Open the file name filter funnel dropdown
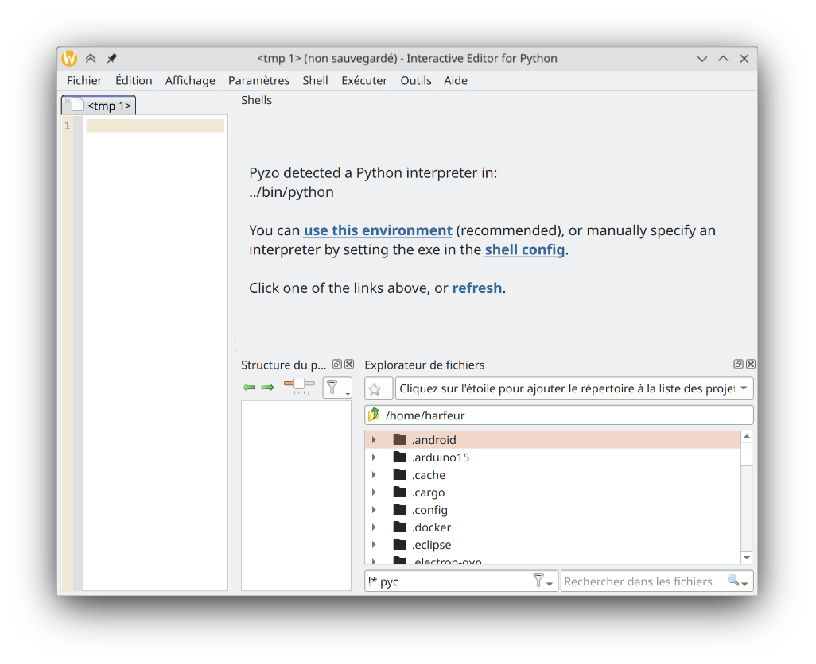 (542, 581)
